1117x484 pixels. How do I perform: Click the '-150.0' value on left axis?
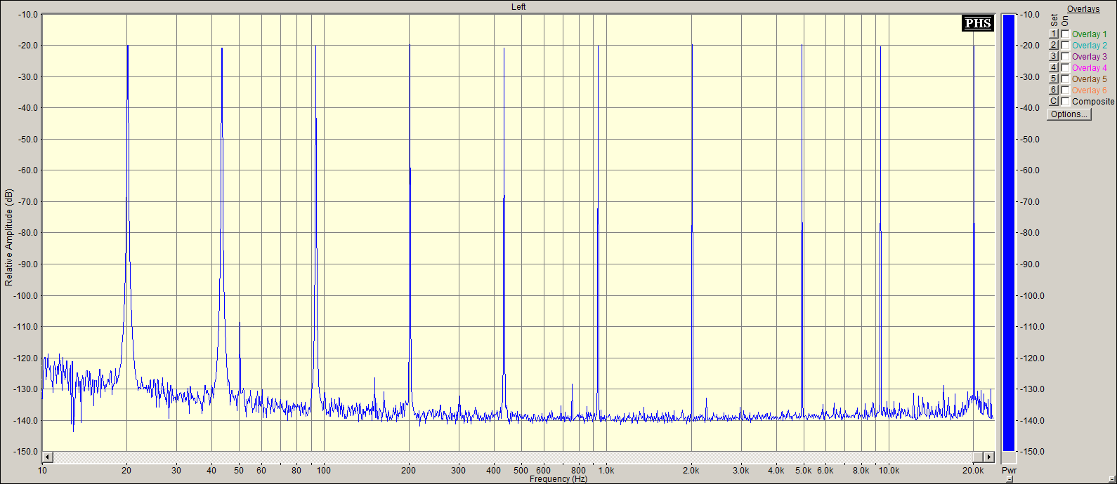25,452
